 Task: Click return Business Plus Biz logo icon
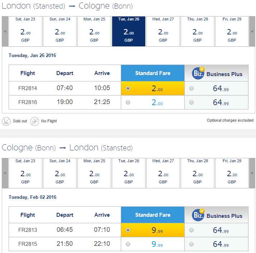click(198, 215)
